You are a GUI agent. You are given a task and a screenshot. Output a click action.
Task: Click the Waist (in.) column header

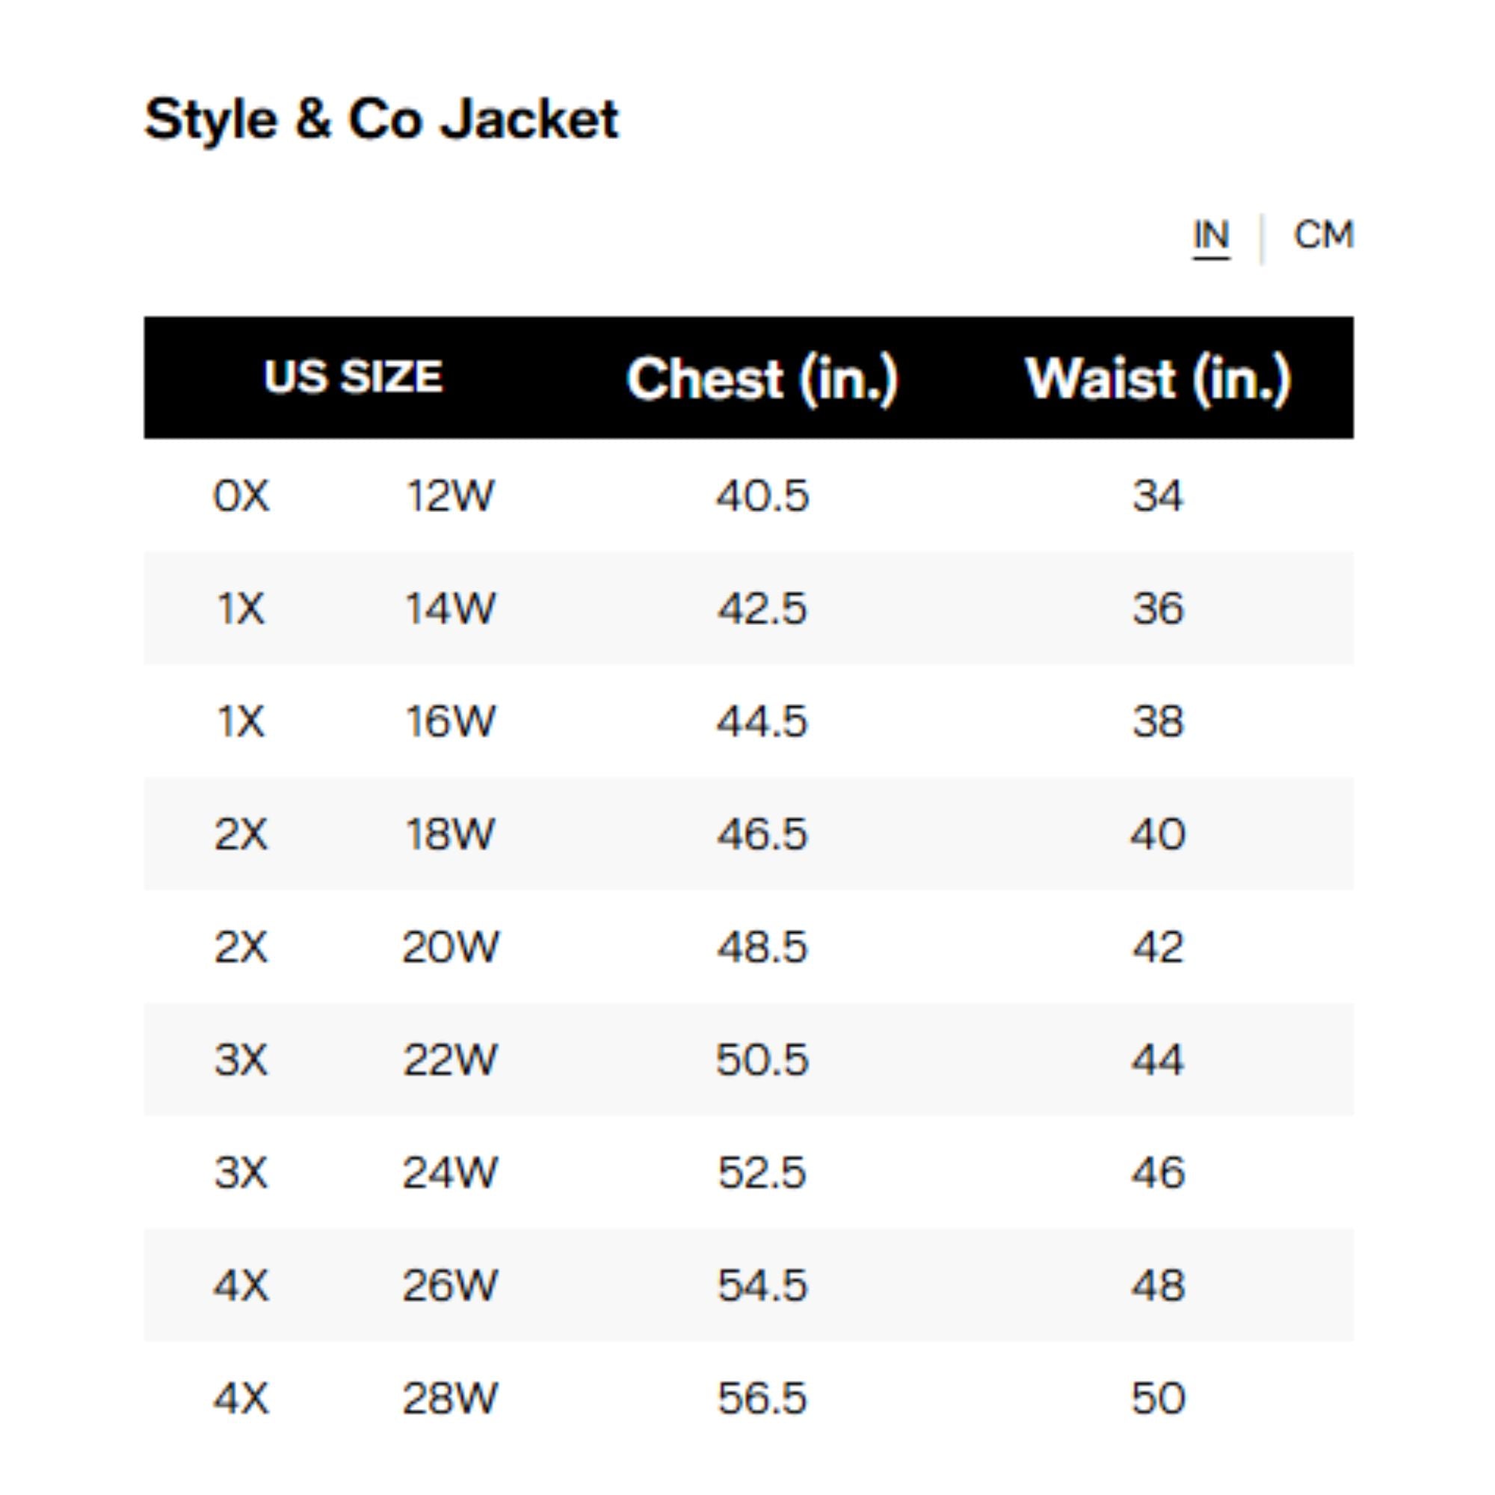pyautogui.click(x=1157, y=377)
